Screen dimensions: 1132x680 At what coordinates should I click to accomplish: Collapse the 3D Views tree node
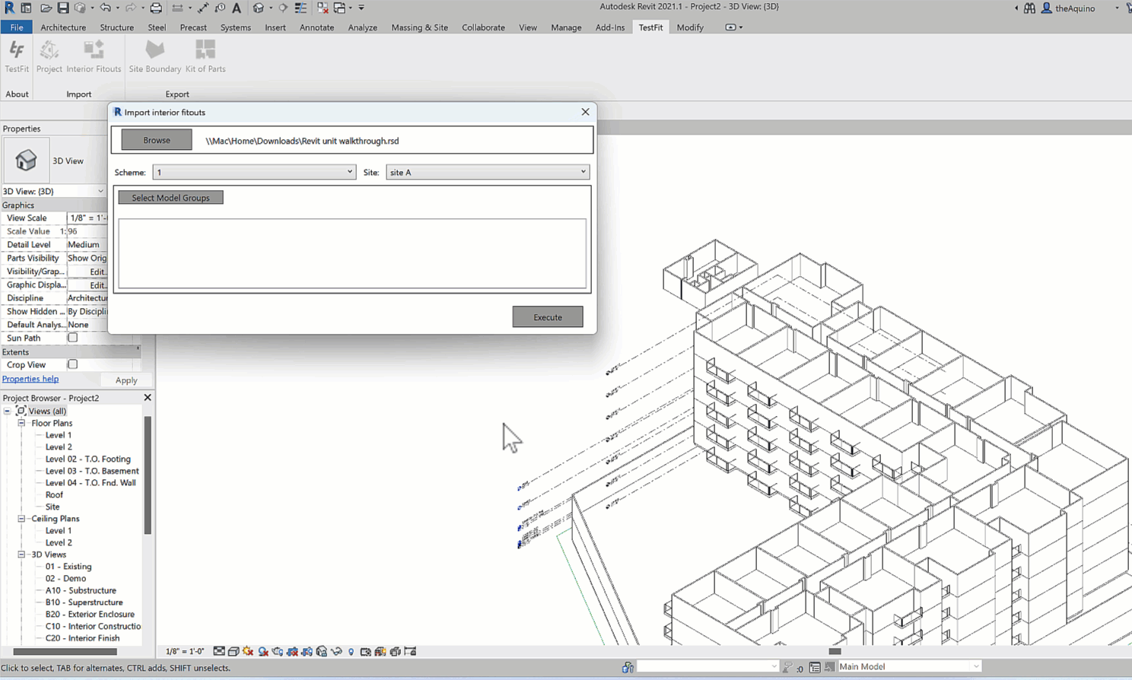coord(21,554)
